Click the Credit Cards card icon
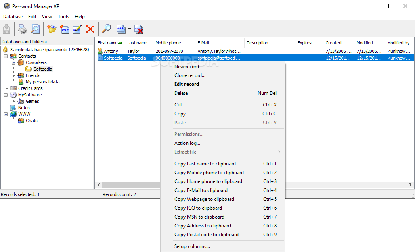This screenshot has width=415, height=252. click(13, 88)
